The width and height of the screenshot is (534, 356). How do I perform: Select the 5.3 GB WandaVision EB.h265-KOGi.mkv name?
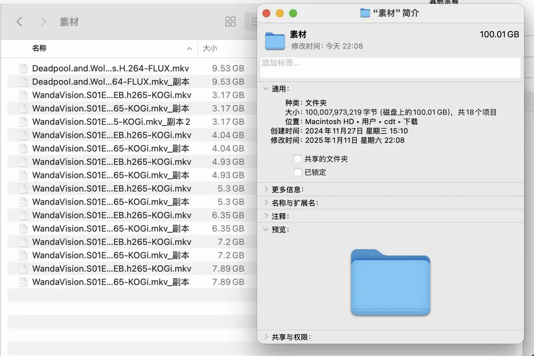click(x=112, y=189)
